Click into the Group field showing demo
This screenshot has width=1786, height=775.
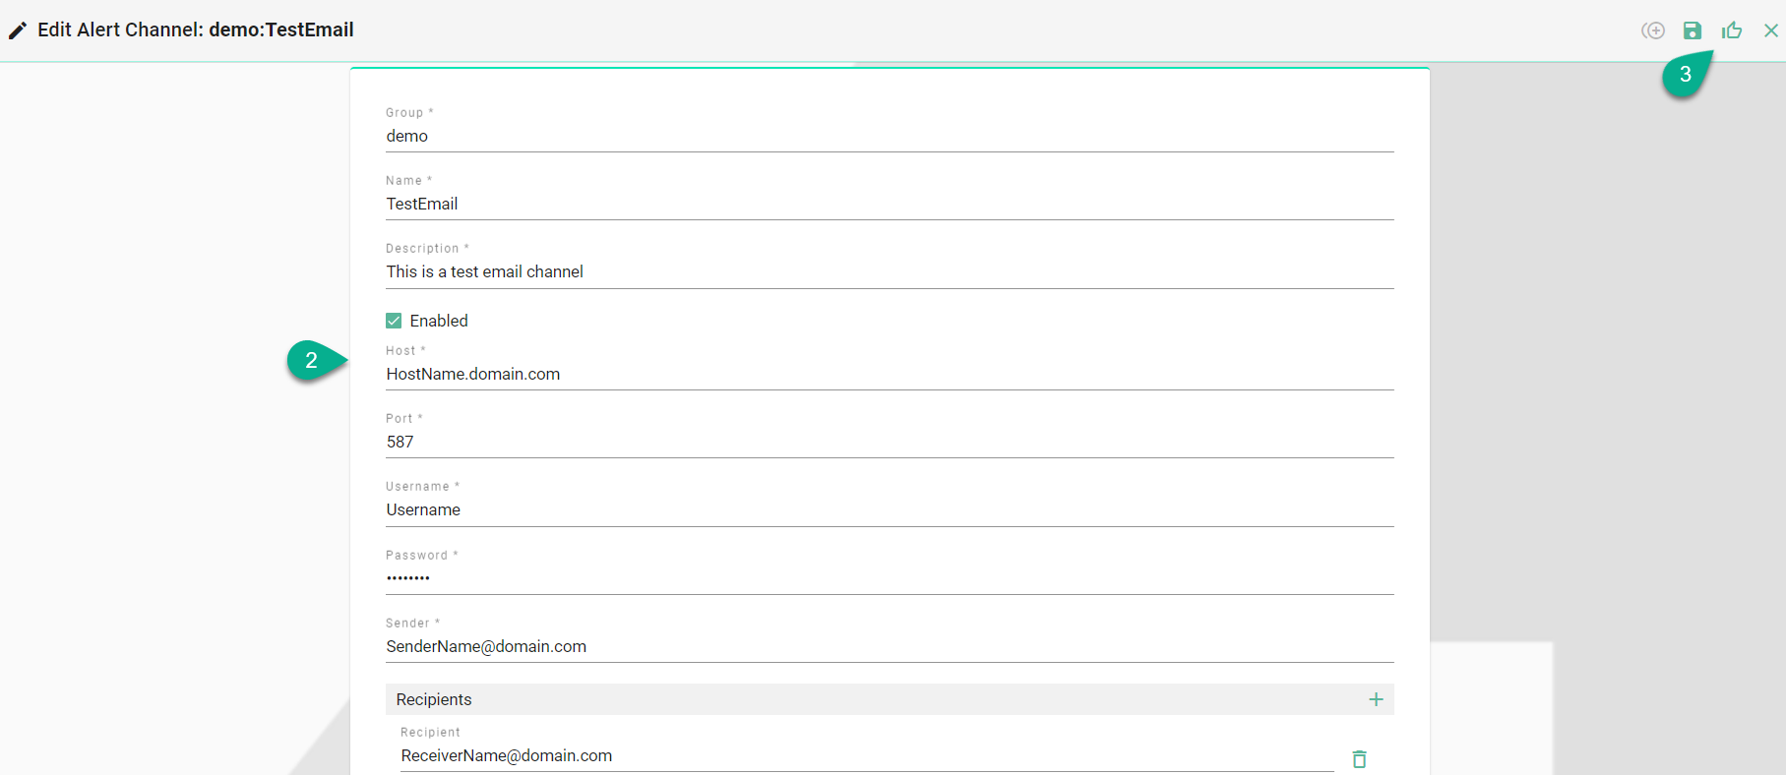pos(889,136)
